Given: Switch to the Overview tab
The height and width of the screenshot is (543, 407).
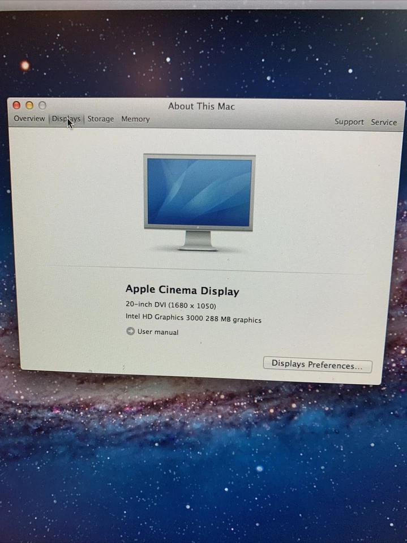Looking at the screenshot, I should tap(29, 118).
